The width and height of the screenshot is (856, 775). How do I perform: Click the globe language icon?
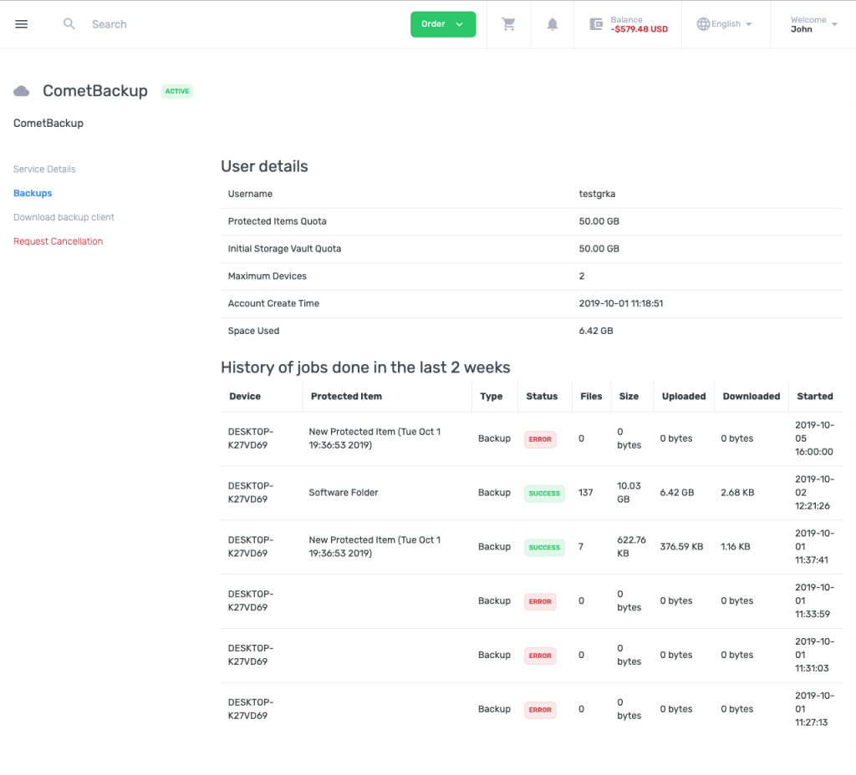[703, 24]
